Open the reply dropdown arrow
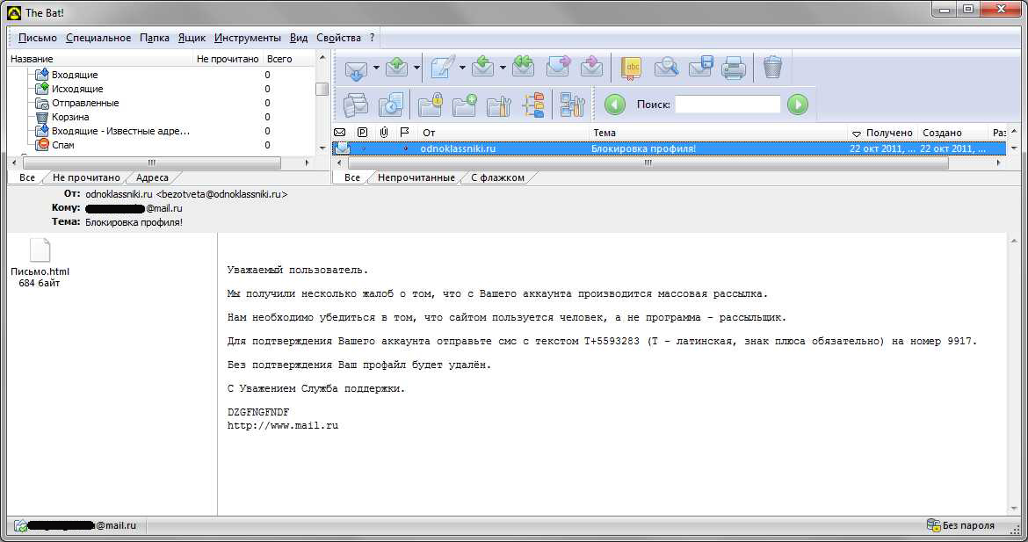Screen dimensions: 1028x542 click(x=503, y=69)
